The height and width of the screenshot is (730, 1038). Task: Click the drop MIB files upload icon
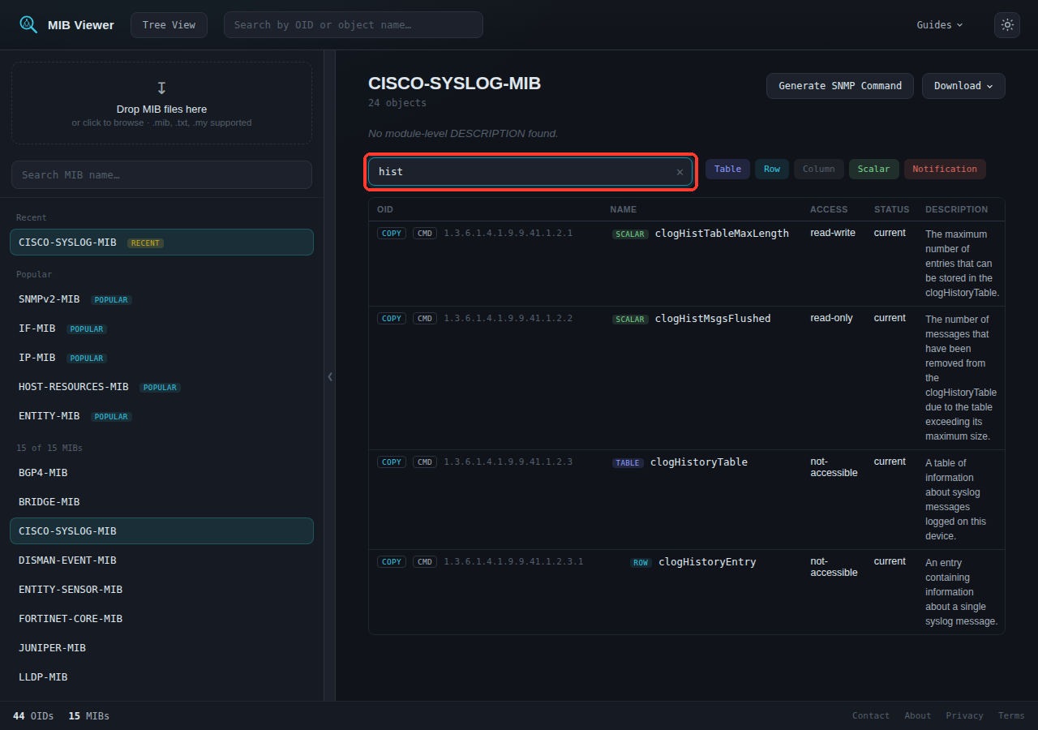pos(161,88)
